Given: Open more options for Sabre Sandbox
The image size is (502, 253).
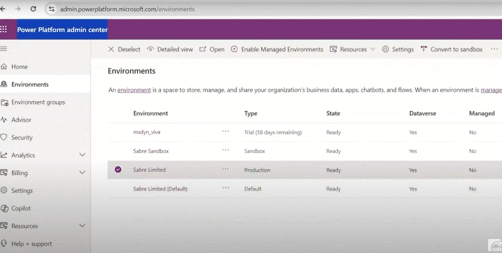Looking at the screenshot, I should (226, 150).
